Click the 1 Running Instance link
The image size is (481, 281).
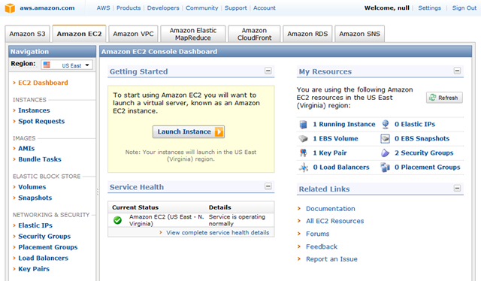pyautogui.click(x=344, y=124)
